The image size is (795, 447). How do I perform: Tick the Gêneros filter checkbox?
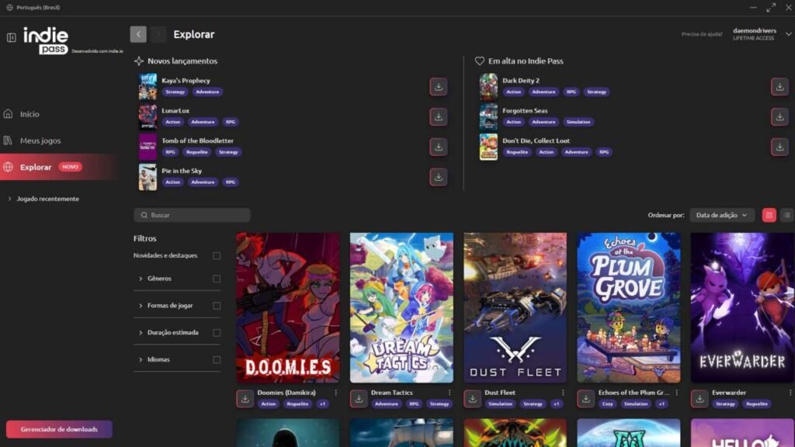217,279
